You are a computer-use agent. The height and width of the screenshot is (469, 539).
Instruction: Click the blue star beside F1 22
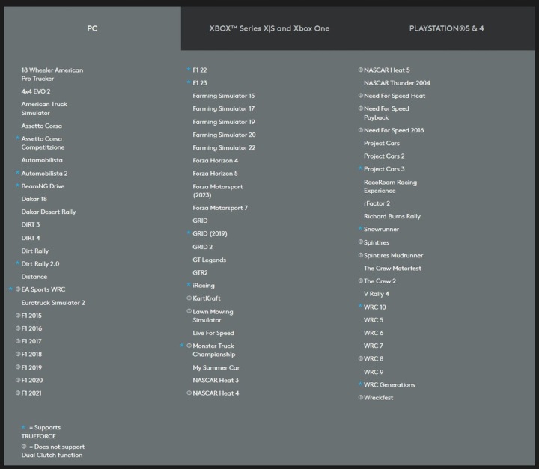click(189, 70)
